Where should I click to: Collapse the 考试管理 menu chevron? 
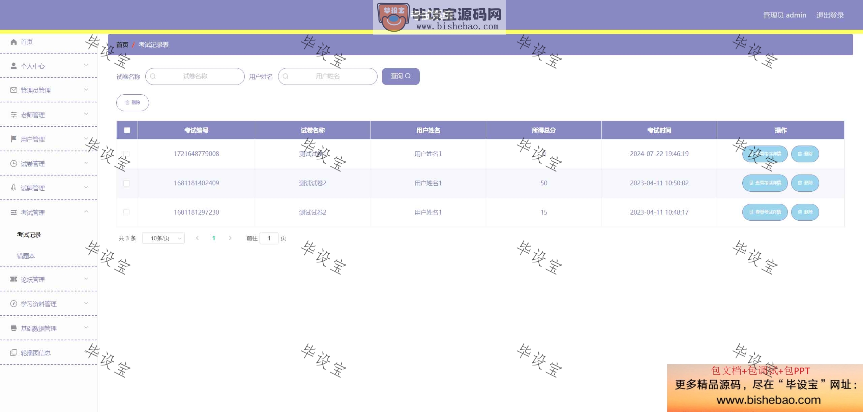[x=86, y=212]
